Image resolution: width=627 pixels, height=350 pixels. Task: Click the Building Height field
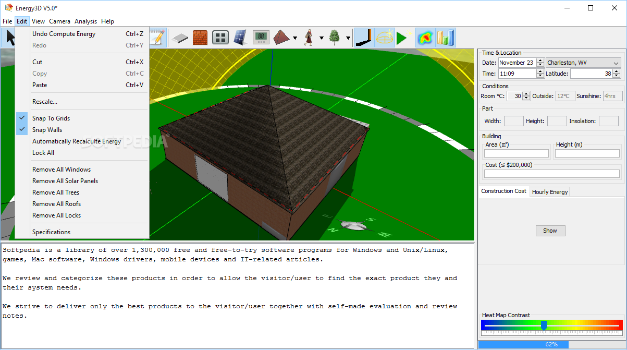point(587,153)
